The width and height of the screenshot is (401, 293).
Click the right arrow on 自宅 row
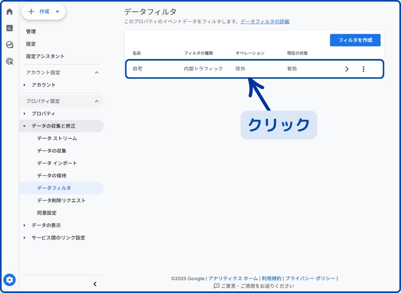pyautogui.click(x=347, y=69)
